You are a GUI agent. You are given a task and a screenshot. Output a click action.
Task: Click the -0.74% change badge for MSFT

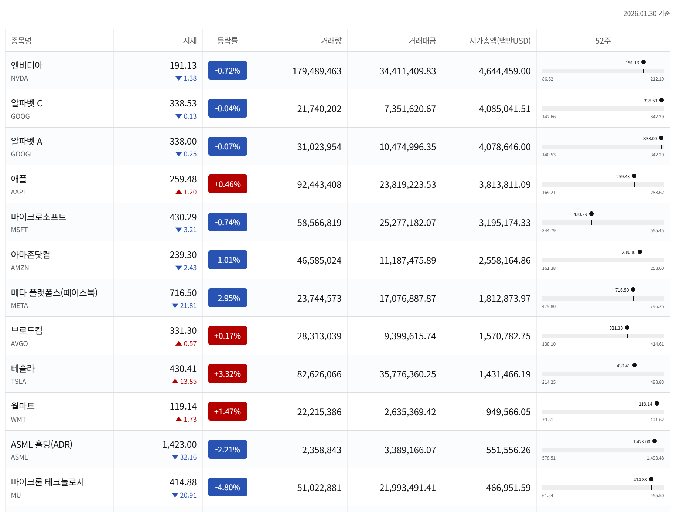[228, 222]
